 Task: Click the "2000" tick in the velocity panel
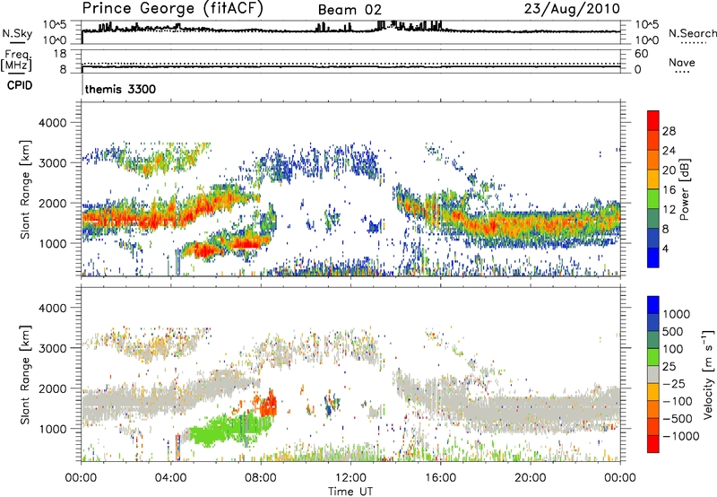click(53, 388)
